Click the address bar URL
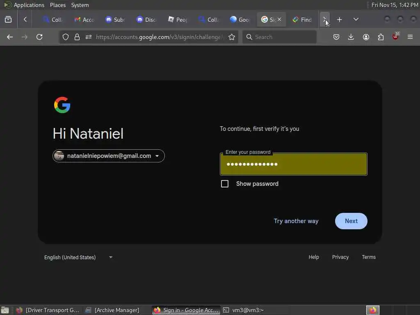The width and height of the screenshot is (420, 315). [x=160, y=37]
